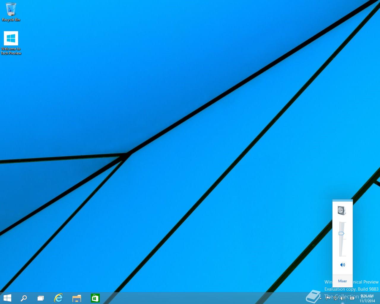Launch Internet Explorer from the taskbar
Image resolution: width=380 pixels, height=304 pixels.
tap(58, 298)
